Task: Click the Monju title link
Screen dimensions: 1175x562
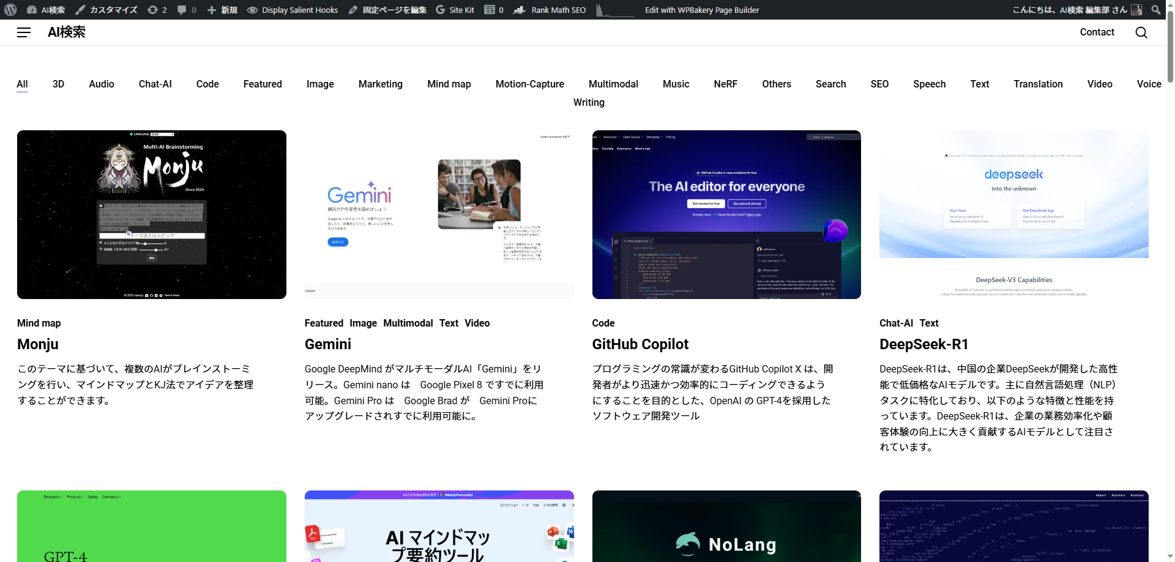Action: (x=38, y=344)
